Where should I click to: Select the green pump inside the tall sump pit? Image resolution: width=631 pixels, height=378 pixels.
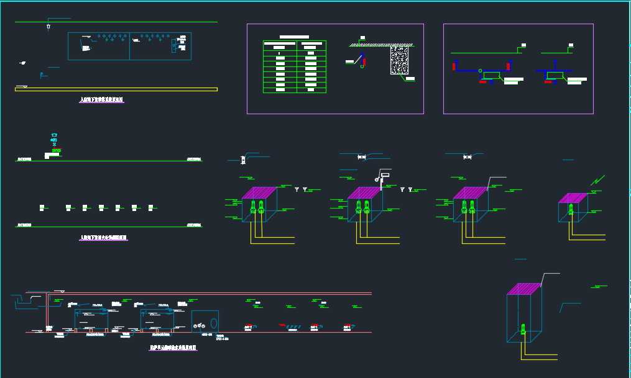click(523, 330)
